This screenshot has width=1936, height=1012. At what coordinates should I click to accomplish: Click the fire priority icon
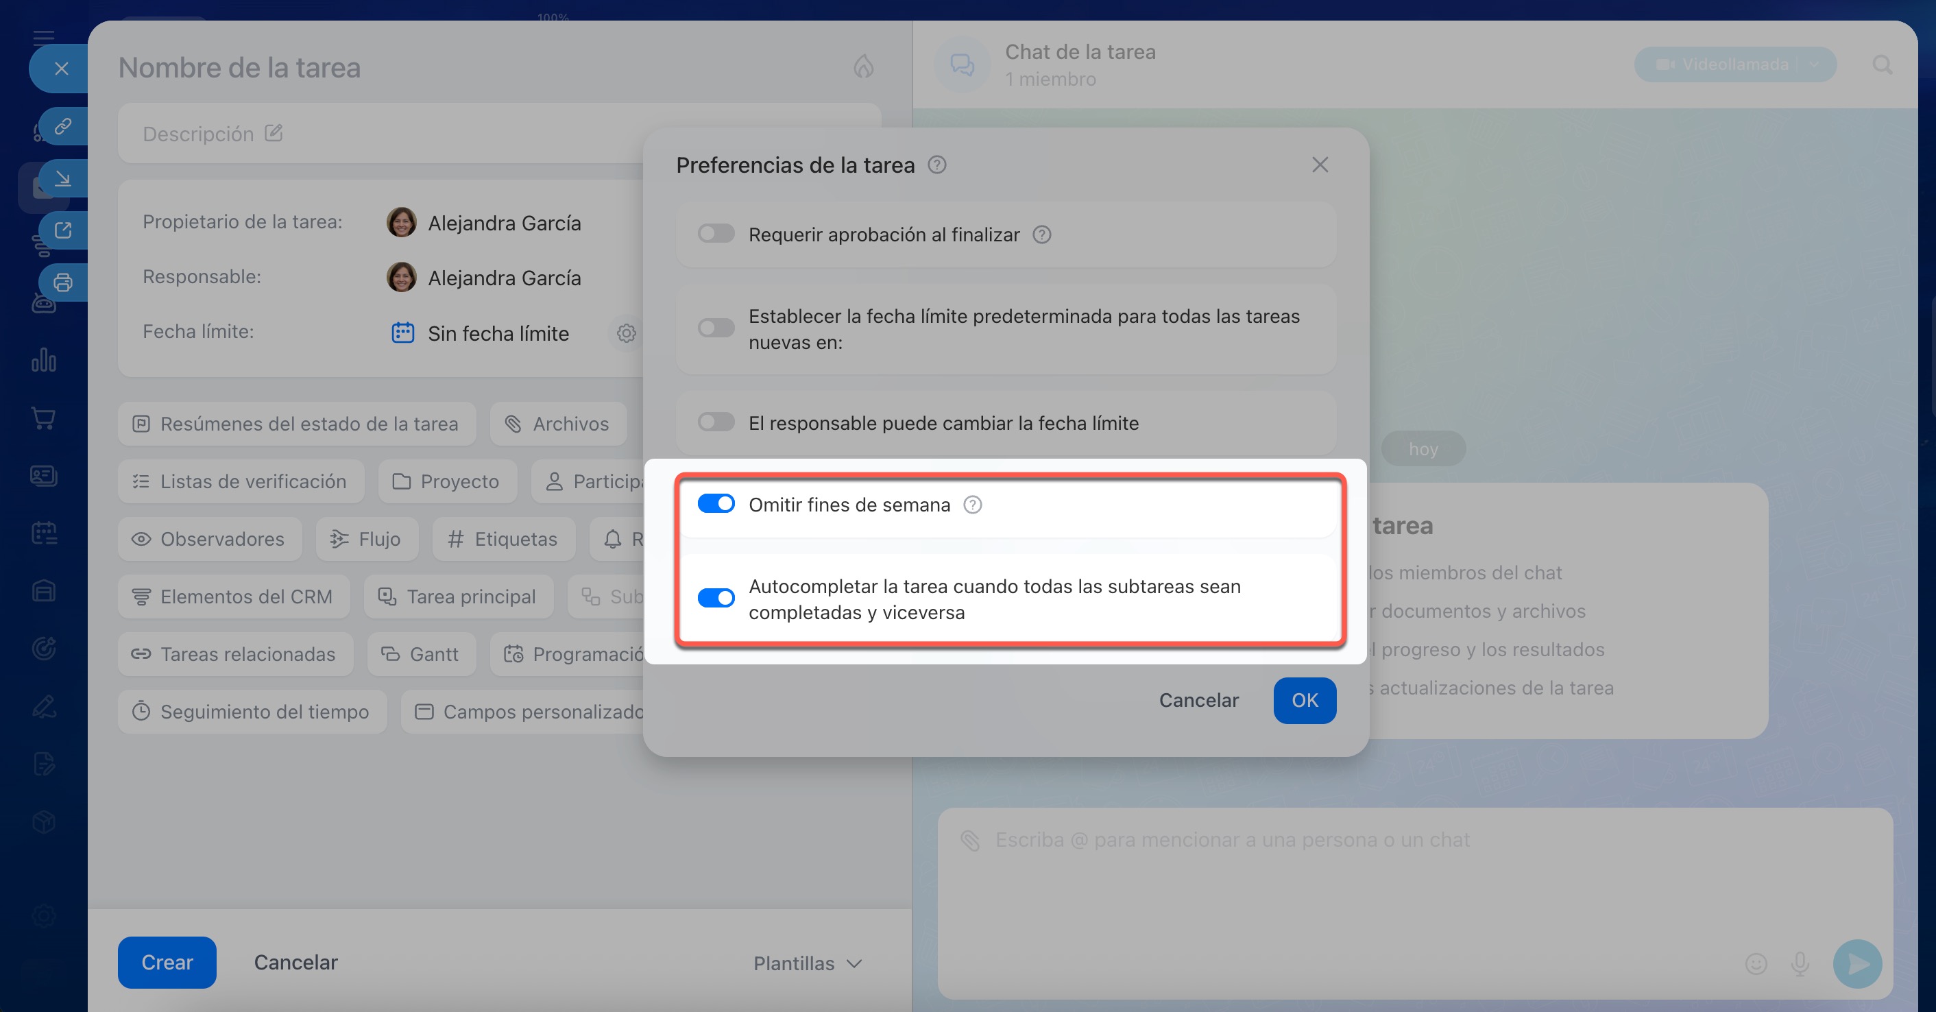[x=863, y=66]
